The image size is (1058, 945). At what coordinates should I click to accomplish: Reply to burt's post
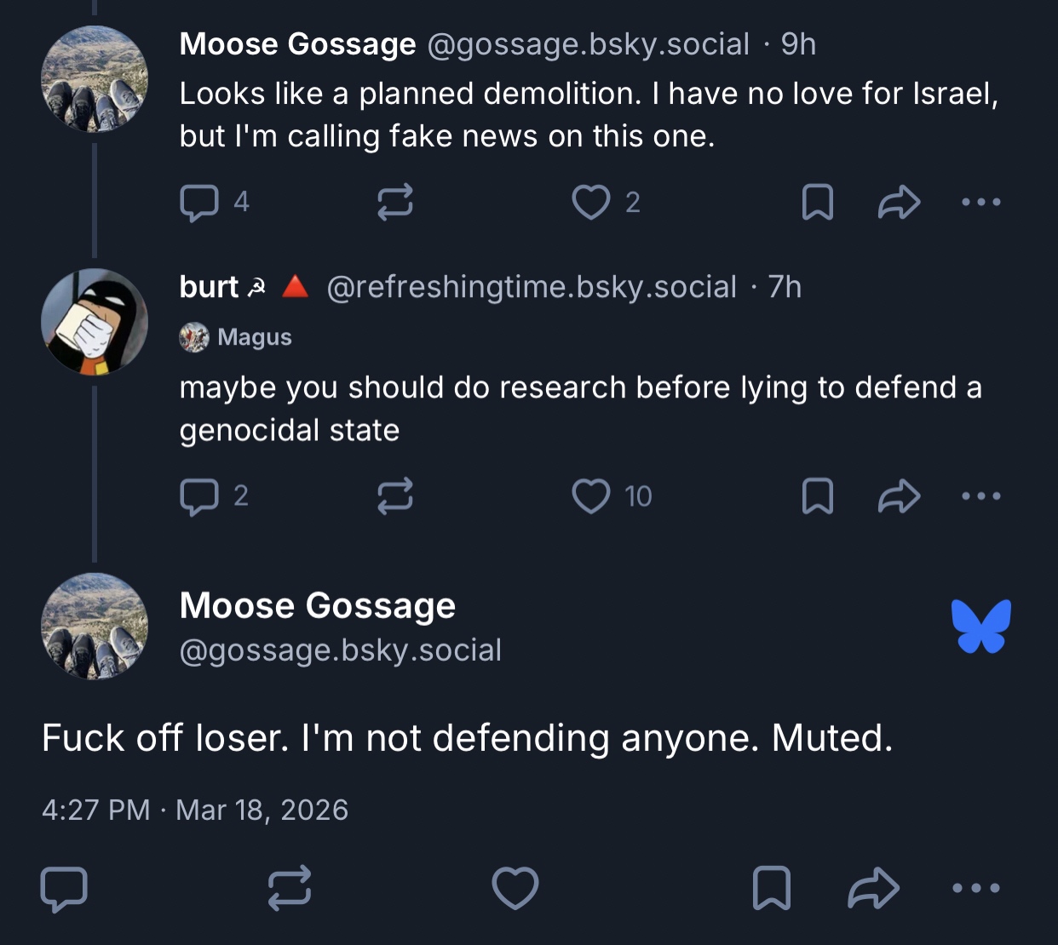[199, 496]
